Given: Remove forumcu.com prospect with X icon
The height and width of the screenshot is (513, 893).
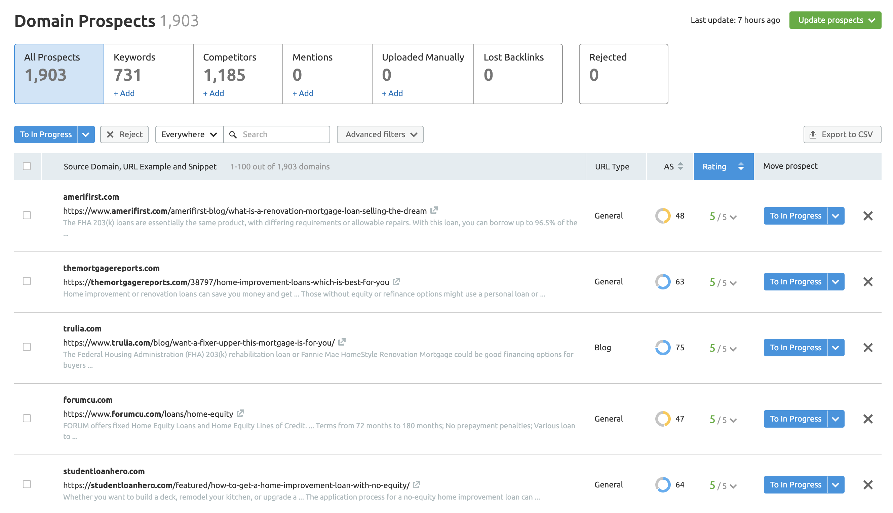Looking at the screenshot, I should pos(868,419).
